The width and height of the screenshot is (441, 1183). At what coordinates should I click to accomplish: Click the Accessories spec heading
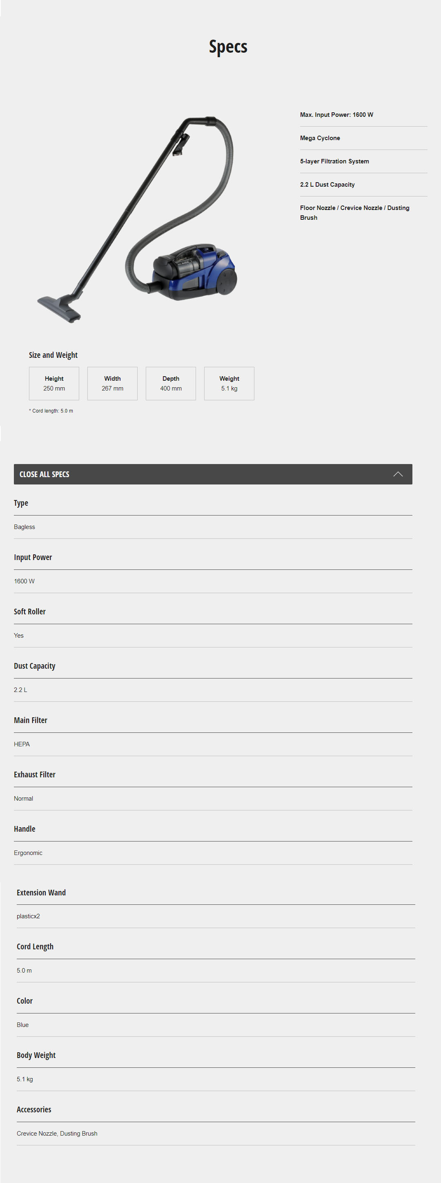[34, 1109]
